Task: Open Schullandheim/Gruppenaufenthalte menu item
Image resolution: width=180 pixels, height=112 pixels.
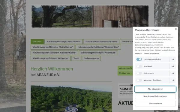Action: point(101,42)
